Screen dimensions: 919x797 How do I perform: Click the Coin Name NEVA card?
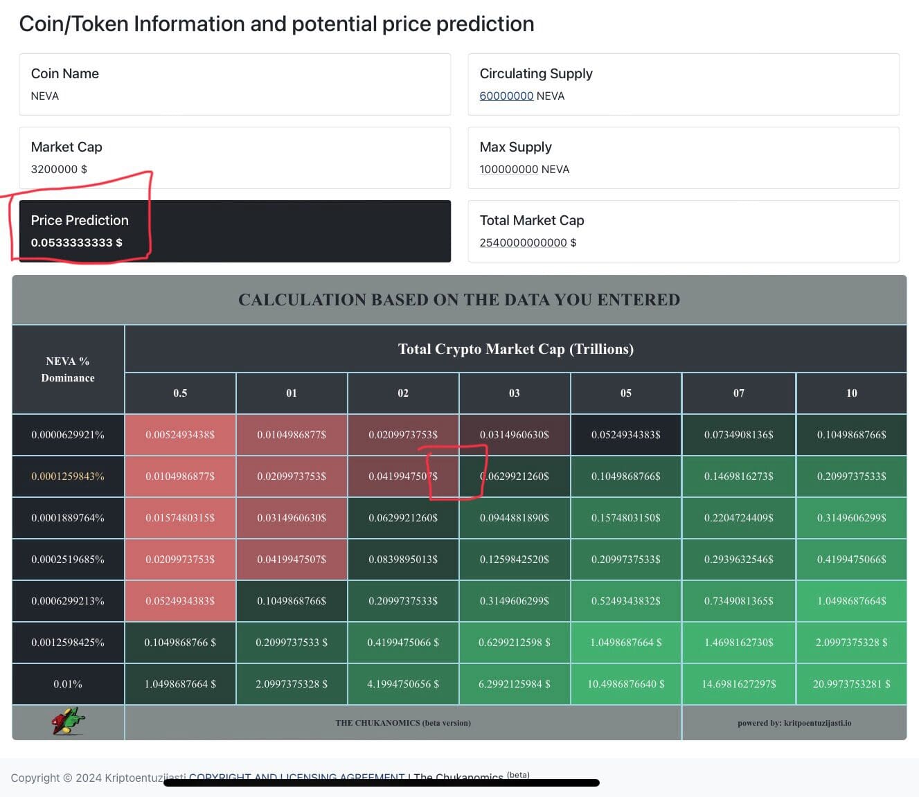(235, 84)
